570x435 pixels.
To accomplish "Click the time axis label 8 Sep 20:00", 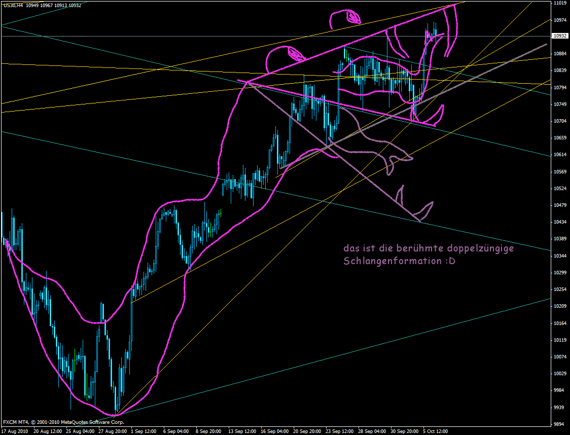I will point(208,431).
